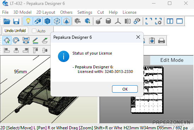Click the mirror split bars icon
Screen dimensions: 194x130
pos(128,21)
